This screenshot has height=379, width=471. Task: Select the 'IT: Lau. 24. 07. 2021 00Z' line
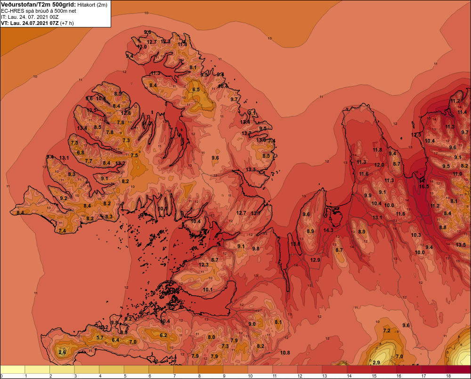click(30, 17)
